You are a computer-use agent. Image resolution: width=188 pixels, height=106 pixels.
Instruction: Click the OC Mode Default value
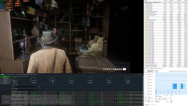coord(39,87)
